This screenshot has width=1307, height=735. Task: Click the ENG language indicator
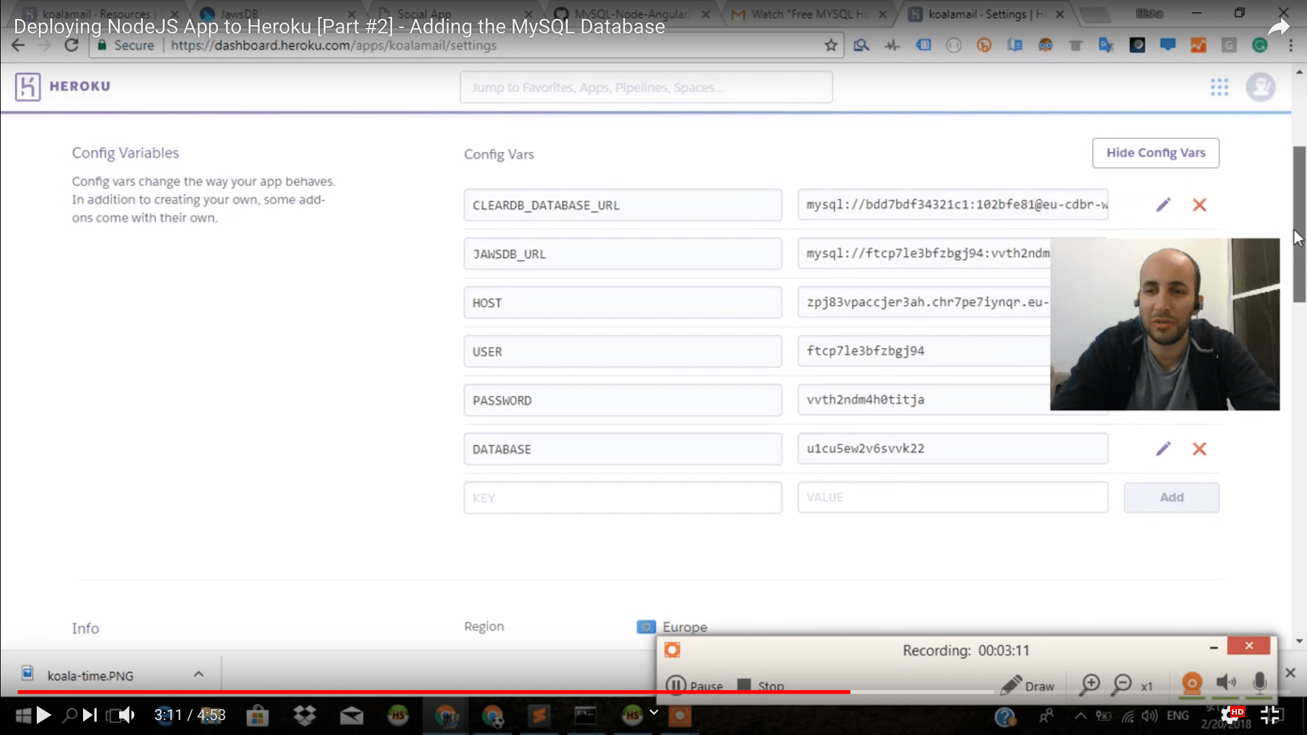pos(1178,715)
